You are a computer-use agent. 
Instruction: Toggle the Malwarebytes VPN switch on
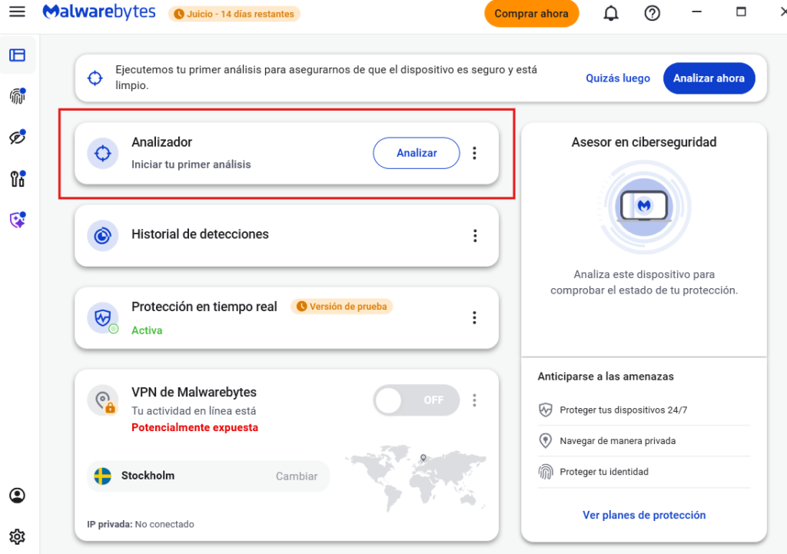click(x=416, y=400)
